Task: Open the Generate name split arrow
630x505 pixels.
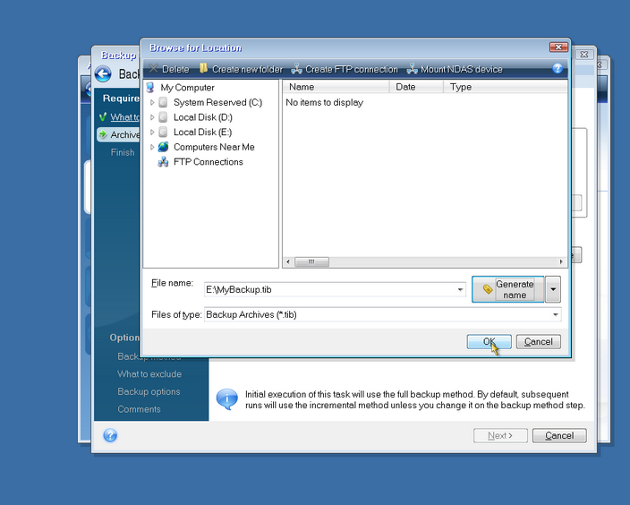Action: click(553, 289)
